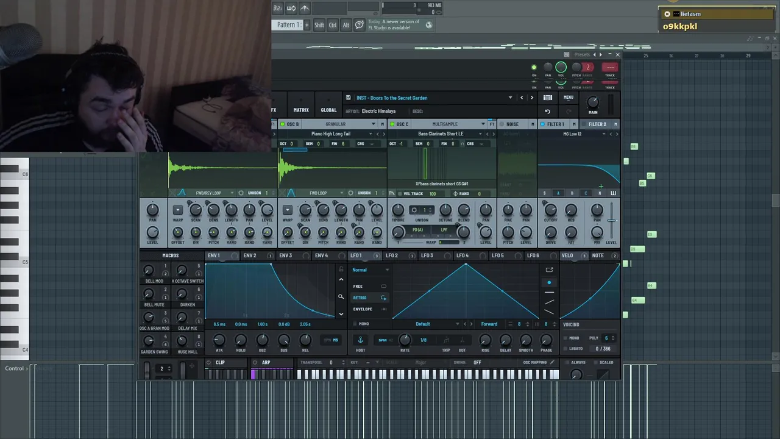This screenshot has width=780, height=439.
Task: Select the dot point tool in LFO editor
Action: pyautogui.click(x=549, y=282)
